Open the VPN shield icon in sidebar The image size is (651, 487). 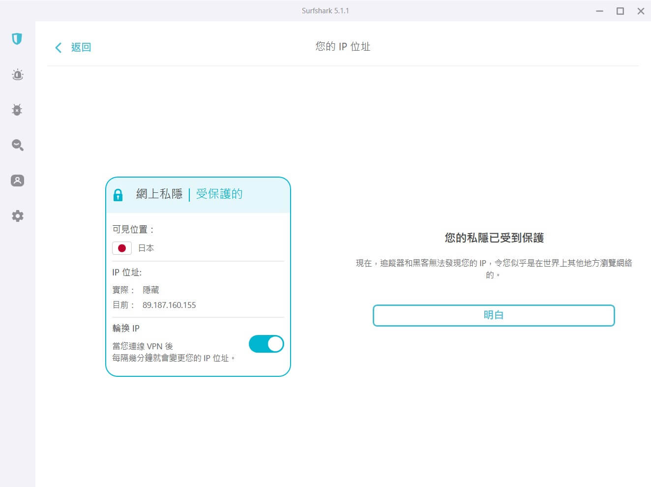point(17,39)
